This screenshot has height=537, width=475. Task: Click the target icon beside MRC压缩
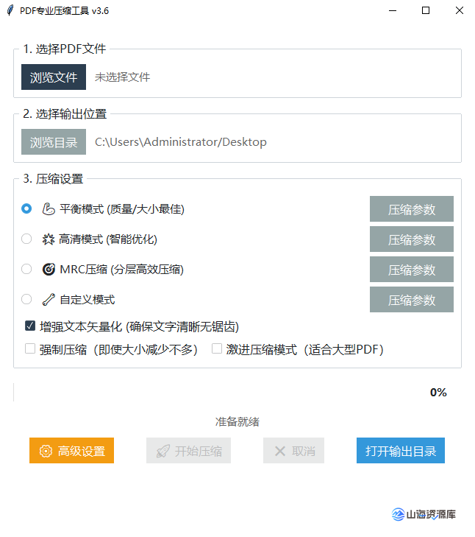pyautogui.click(x=49, y=270)
